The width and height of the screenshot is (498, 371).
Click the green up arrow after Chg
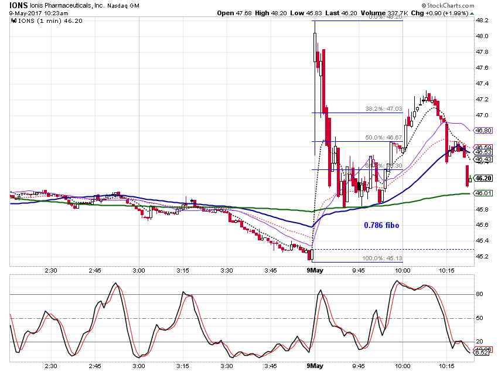(472, 13)
